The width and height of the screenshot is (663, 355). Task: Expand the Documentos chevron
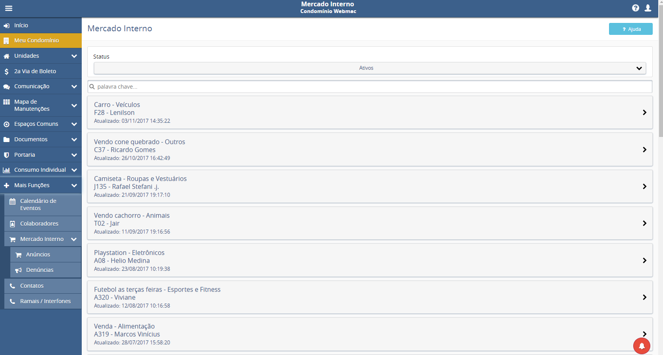pyautogui.click(x=74, y=140)
